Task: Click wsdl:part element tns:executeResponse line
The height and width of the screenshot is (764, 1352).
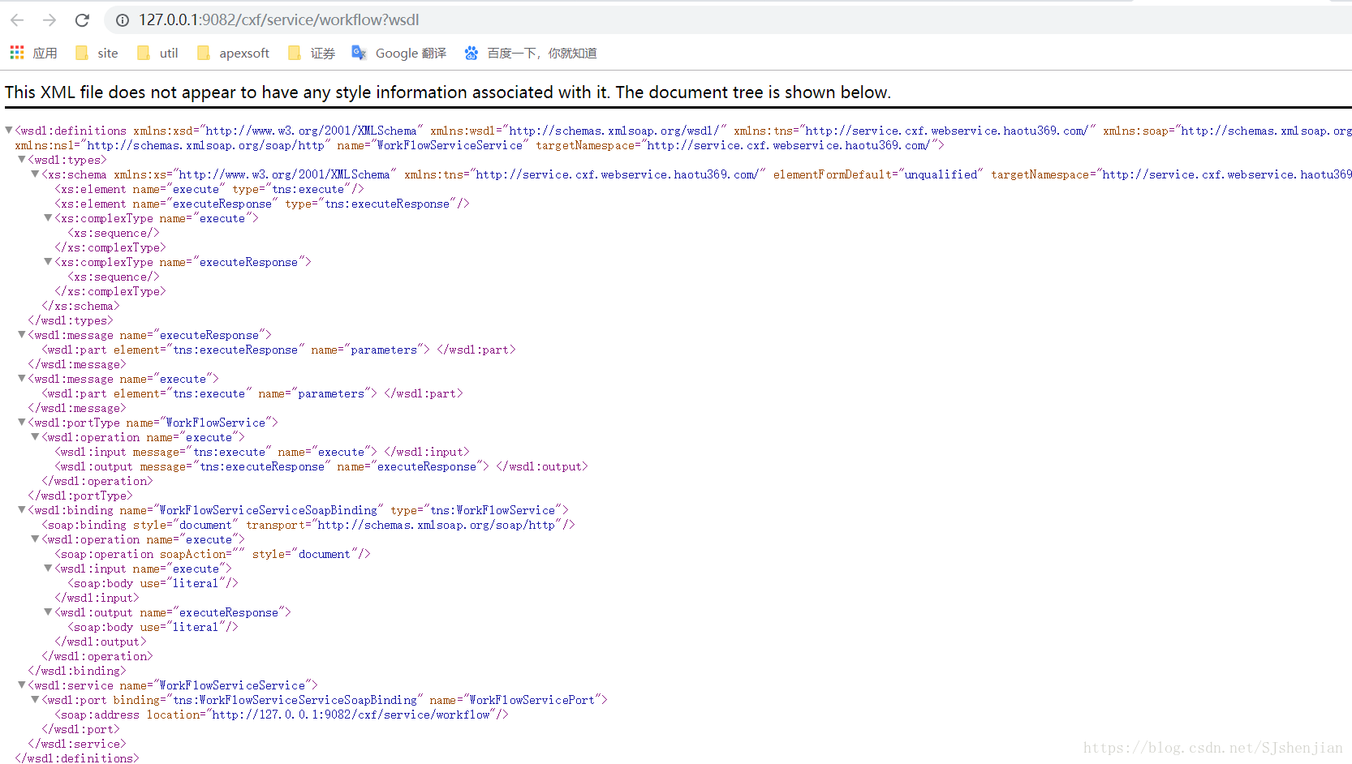Action: click(x=278, y=350)
